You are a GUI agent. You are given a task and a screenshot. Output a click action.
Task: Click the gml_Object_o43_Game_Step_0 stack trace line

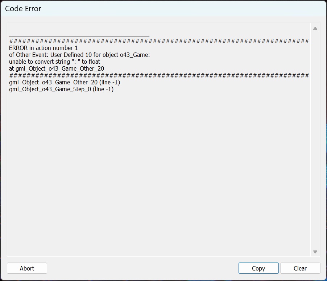[x=61, y=89]
